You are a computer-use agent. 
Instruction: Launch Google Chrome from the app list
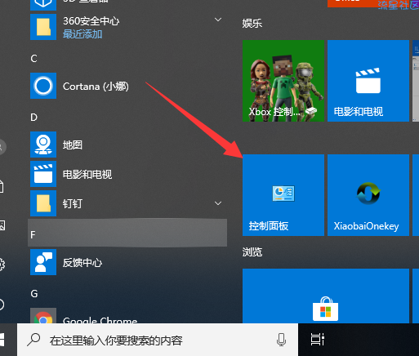127,316
